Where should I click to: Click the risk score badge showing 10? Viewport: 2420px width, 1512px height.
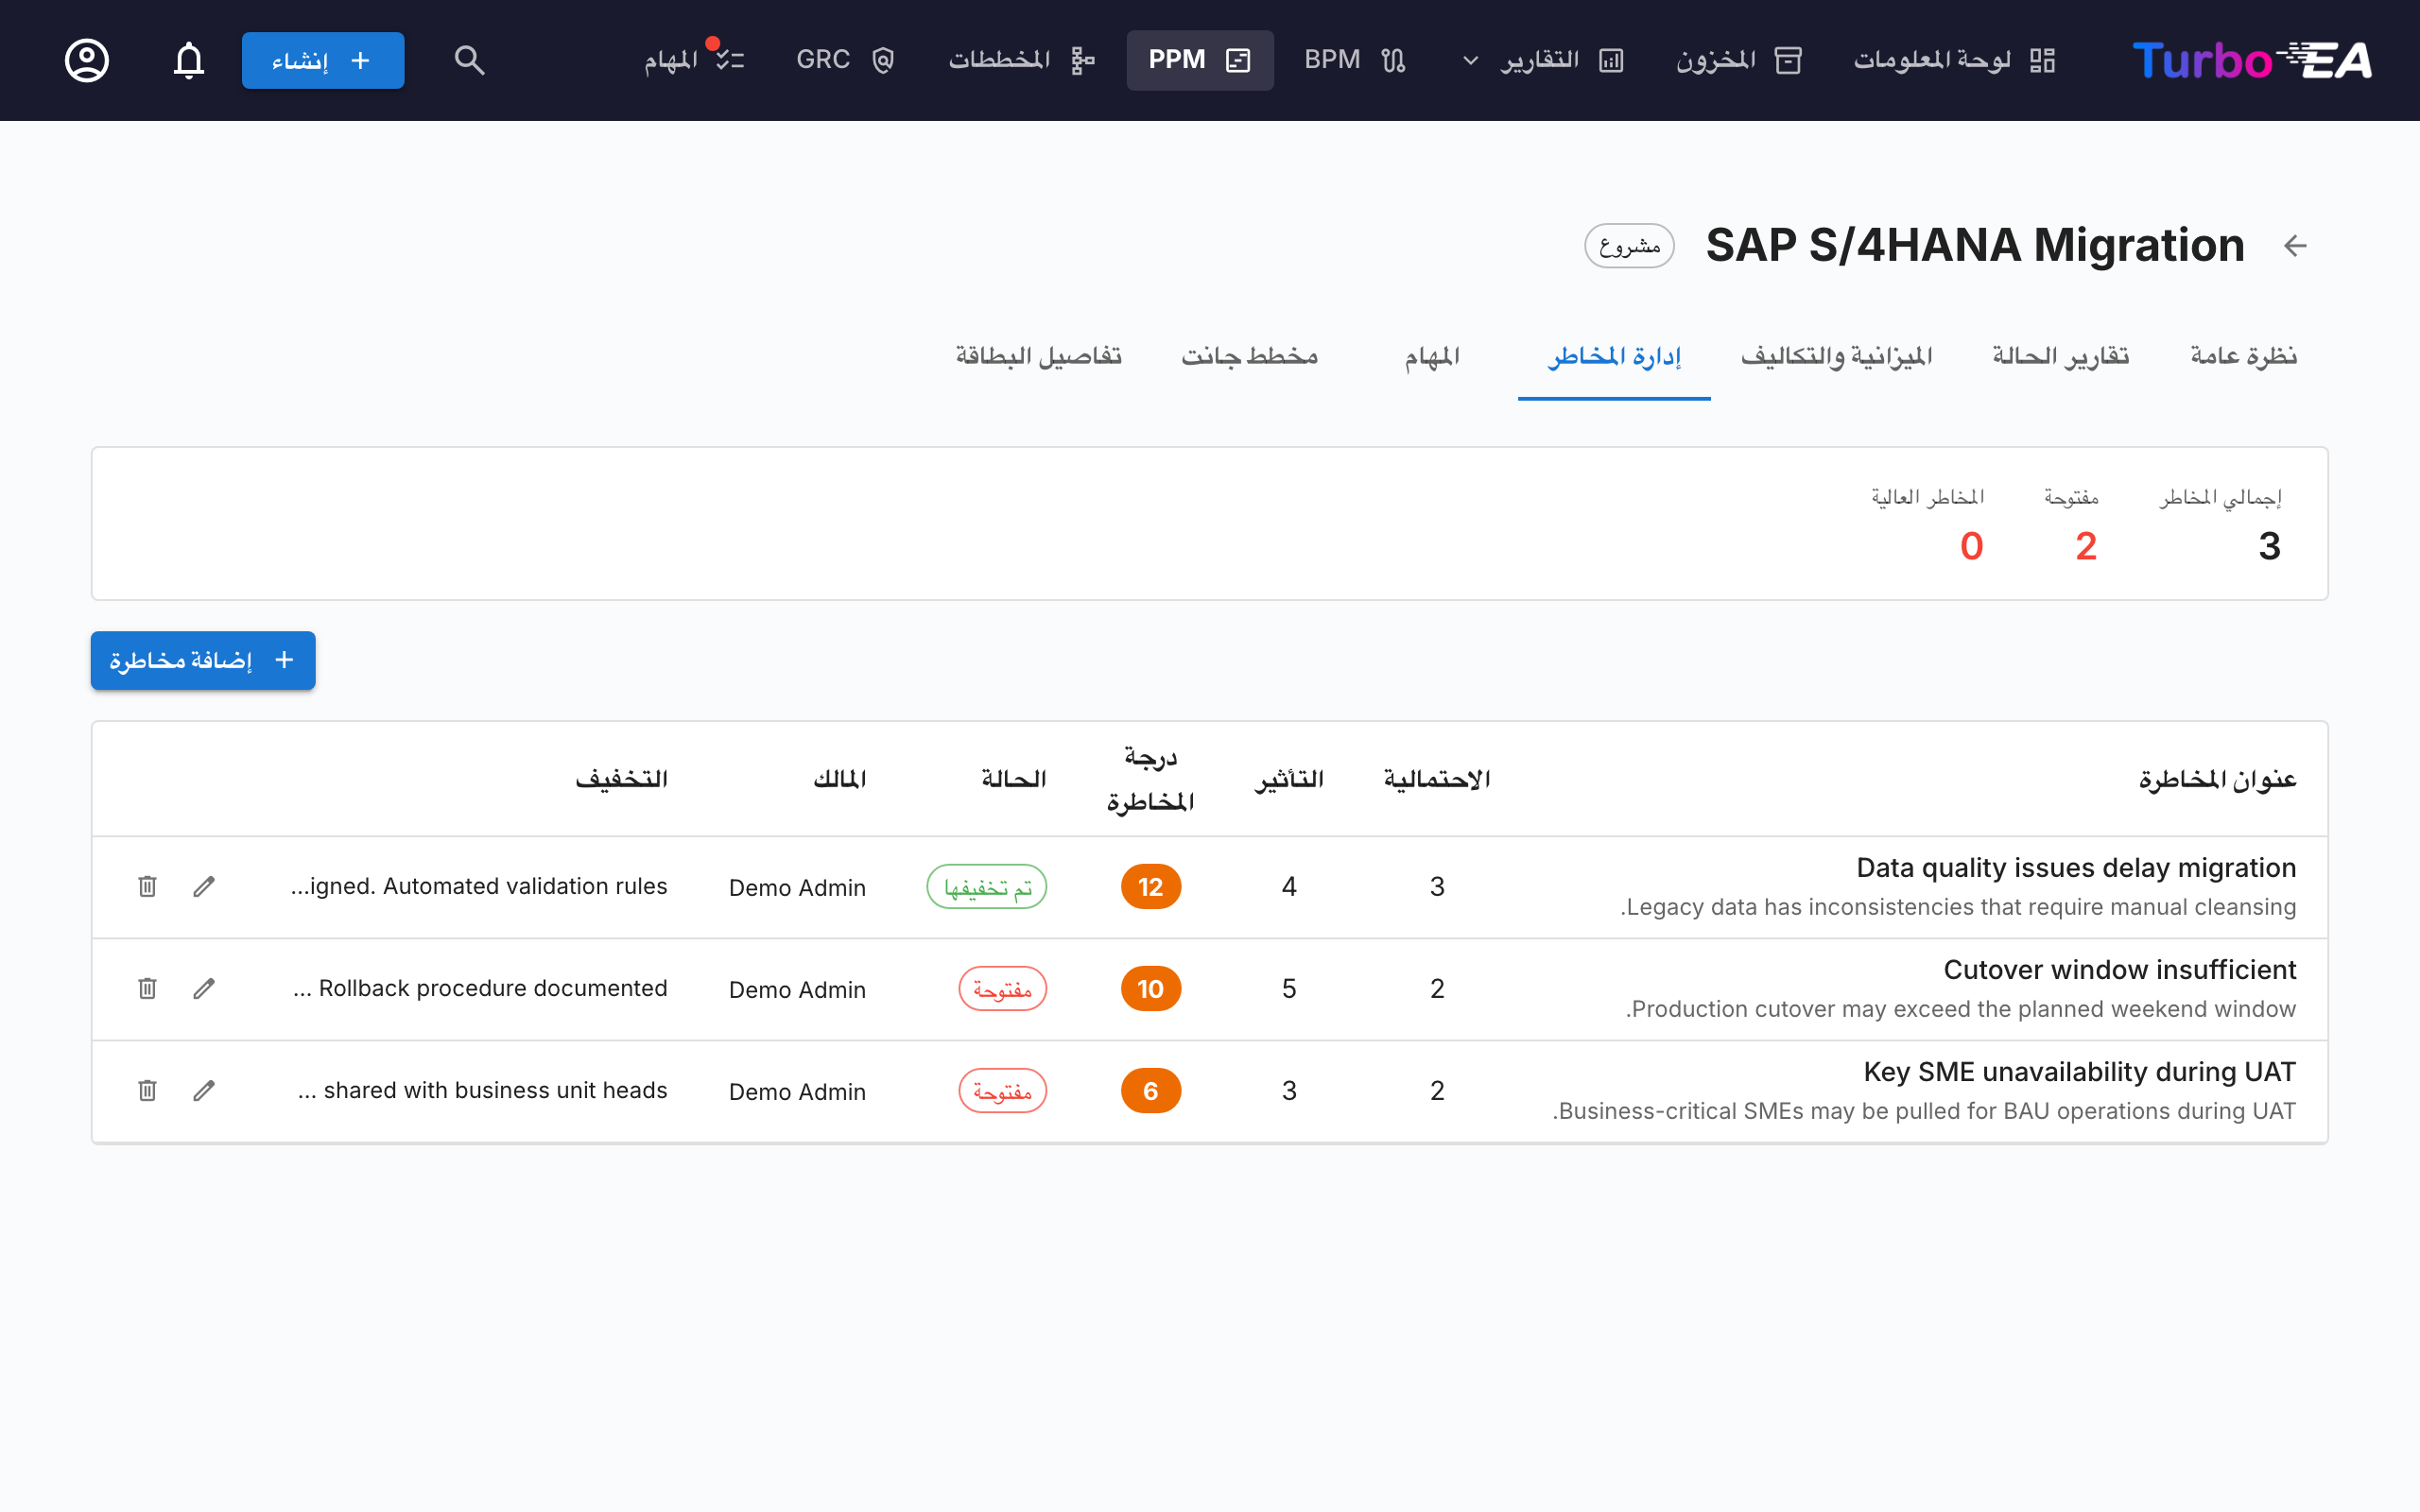1151,988
